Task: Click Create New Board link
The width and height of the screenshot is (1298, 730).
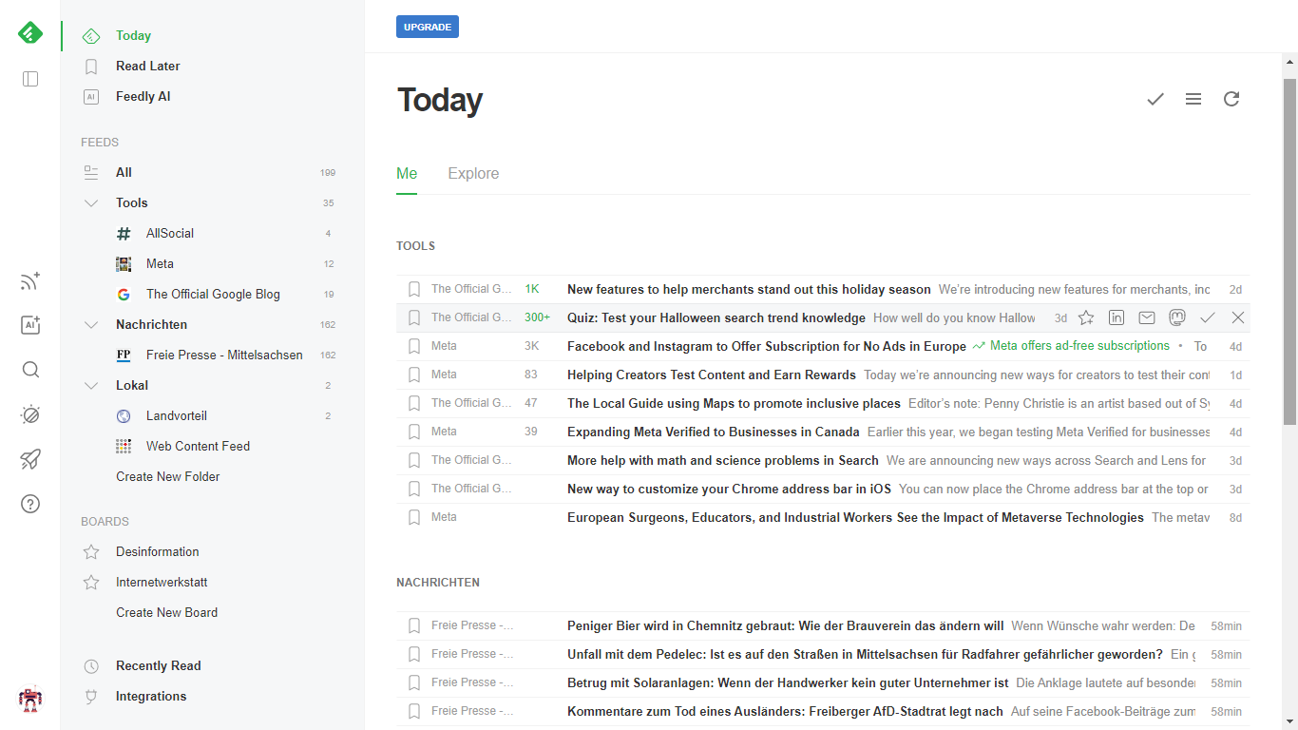Action: tap(166, 612)
